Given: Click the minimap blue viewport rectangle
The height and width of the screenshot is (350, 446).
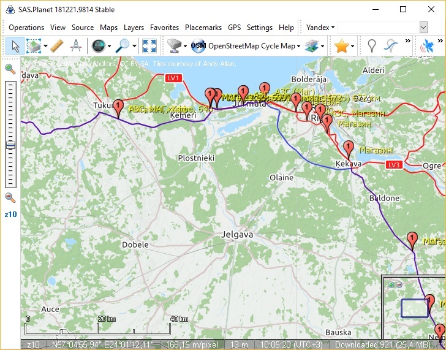Looking at the screenshot, I should coord(415,308).
